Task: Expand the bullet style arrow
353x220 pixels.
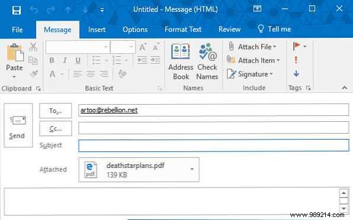Action: (107, 60)
